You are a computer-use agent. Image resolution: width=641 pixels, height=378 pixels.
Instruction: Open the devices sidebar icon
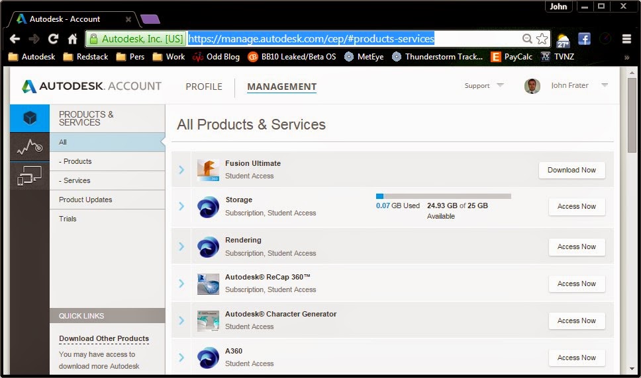pyautogui.click(x=30, y=176)
